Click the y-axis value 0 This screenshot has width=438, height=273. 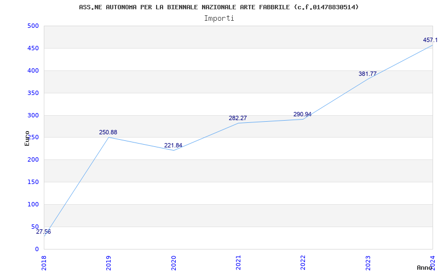click(x=37, y=249)
